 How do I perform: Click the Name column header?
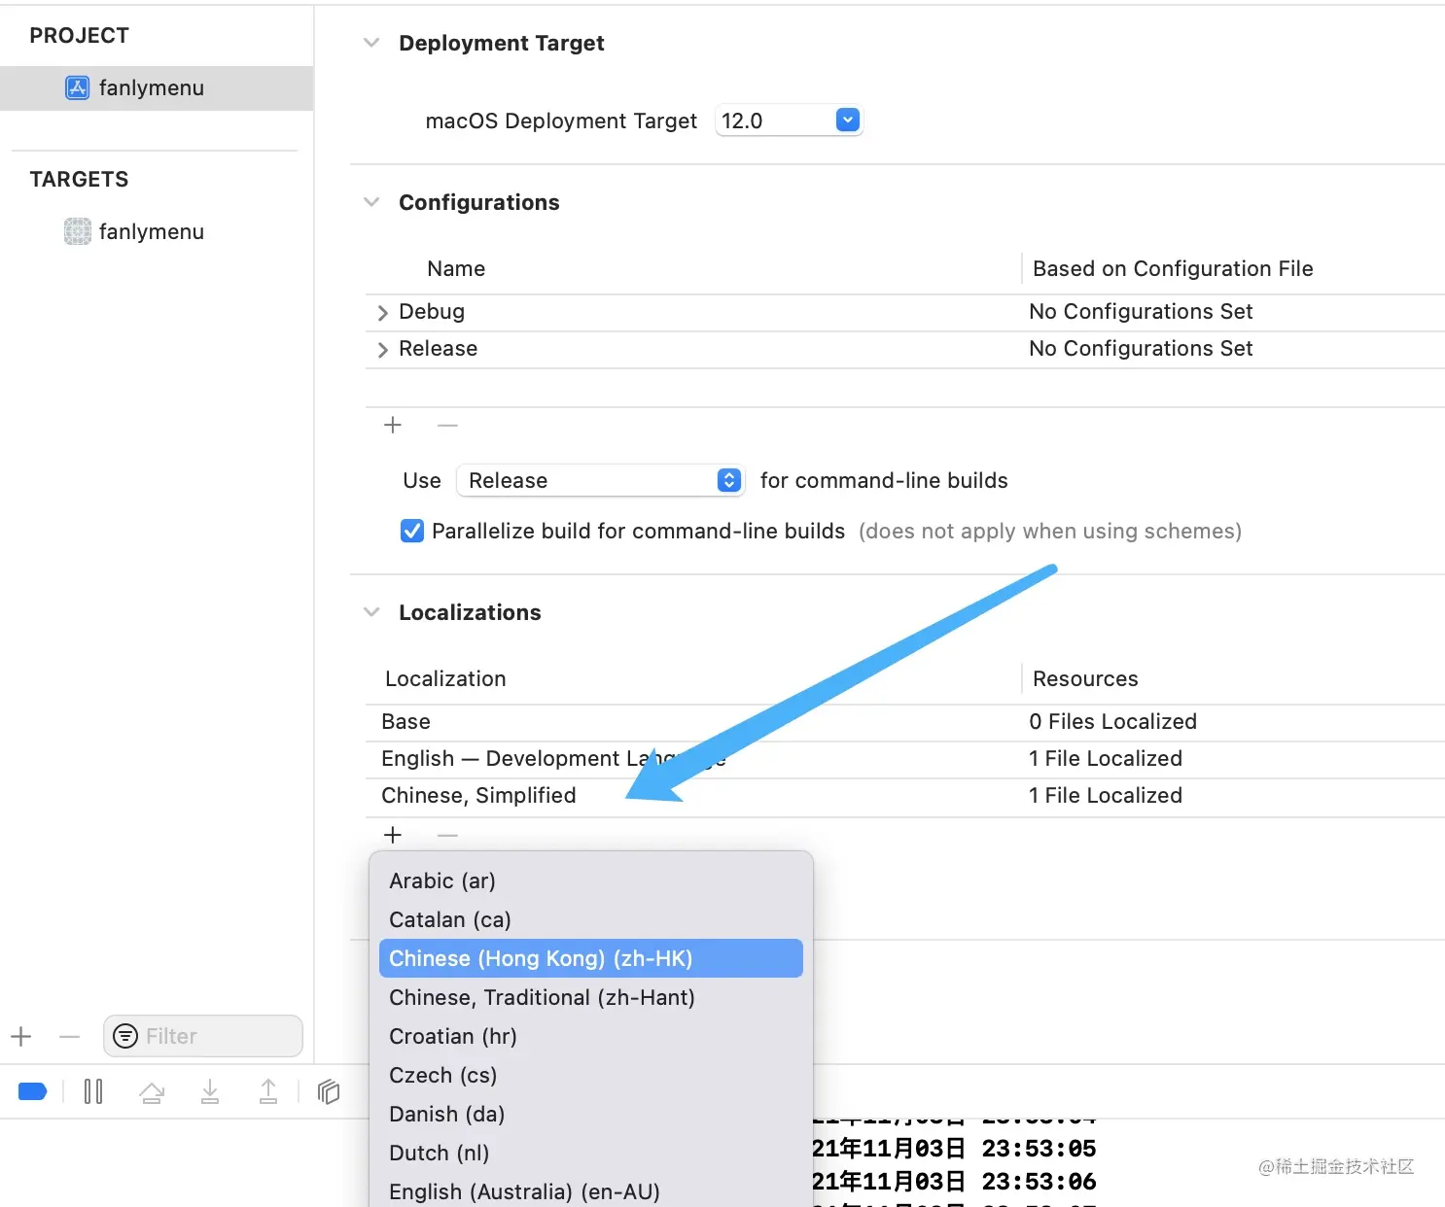coord(456,268)
